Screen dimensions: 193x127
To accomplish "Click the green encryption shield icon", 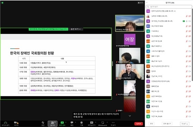I will pos(2,3).
